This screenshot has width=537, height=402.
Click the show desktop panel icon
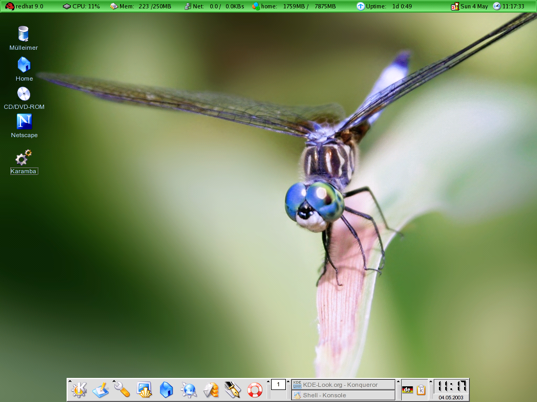(x=144, y=390)
